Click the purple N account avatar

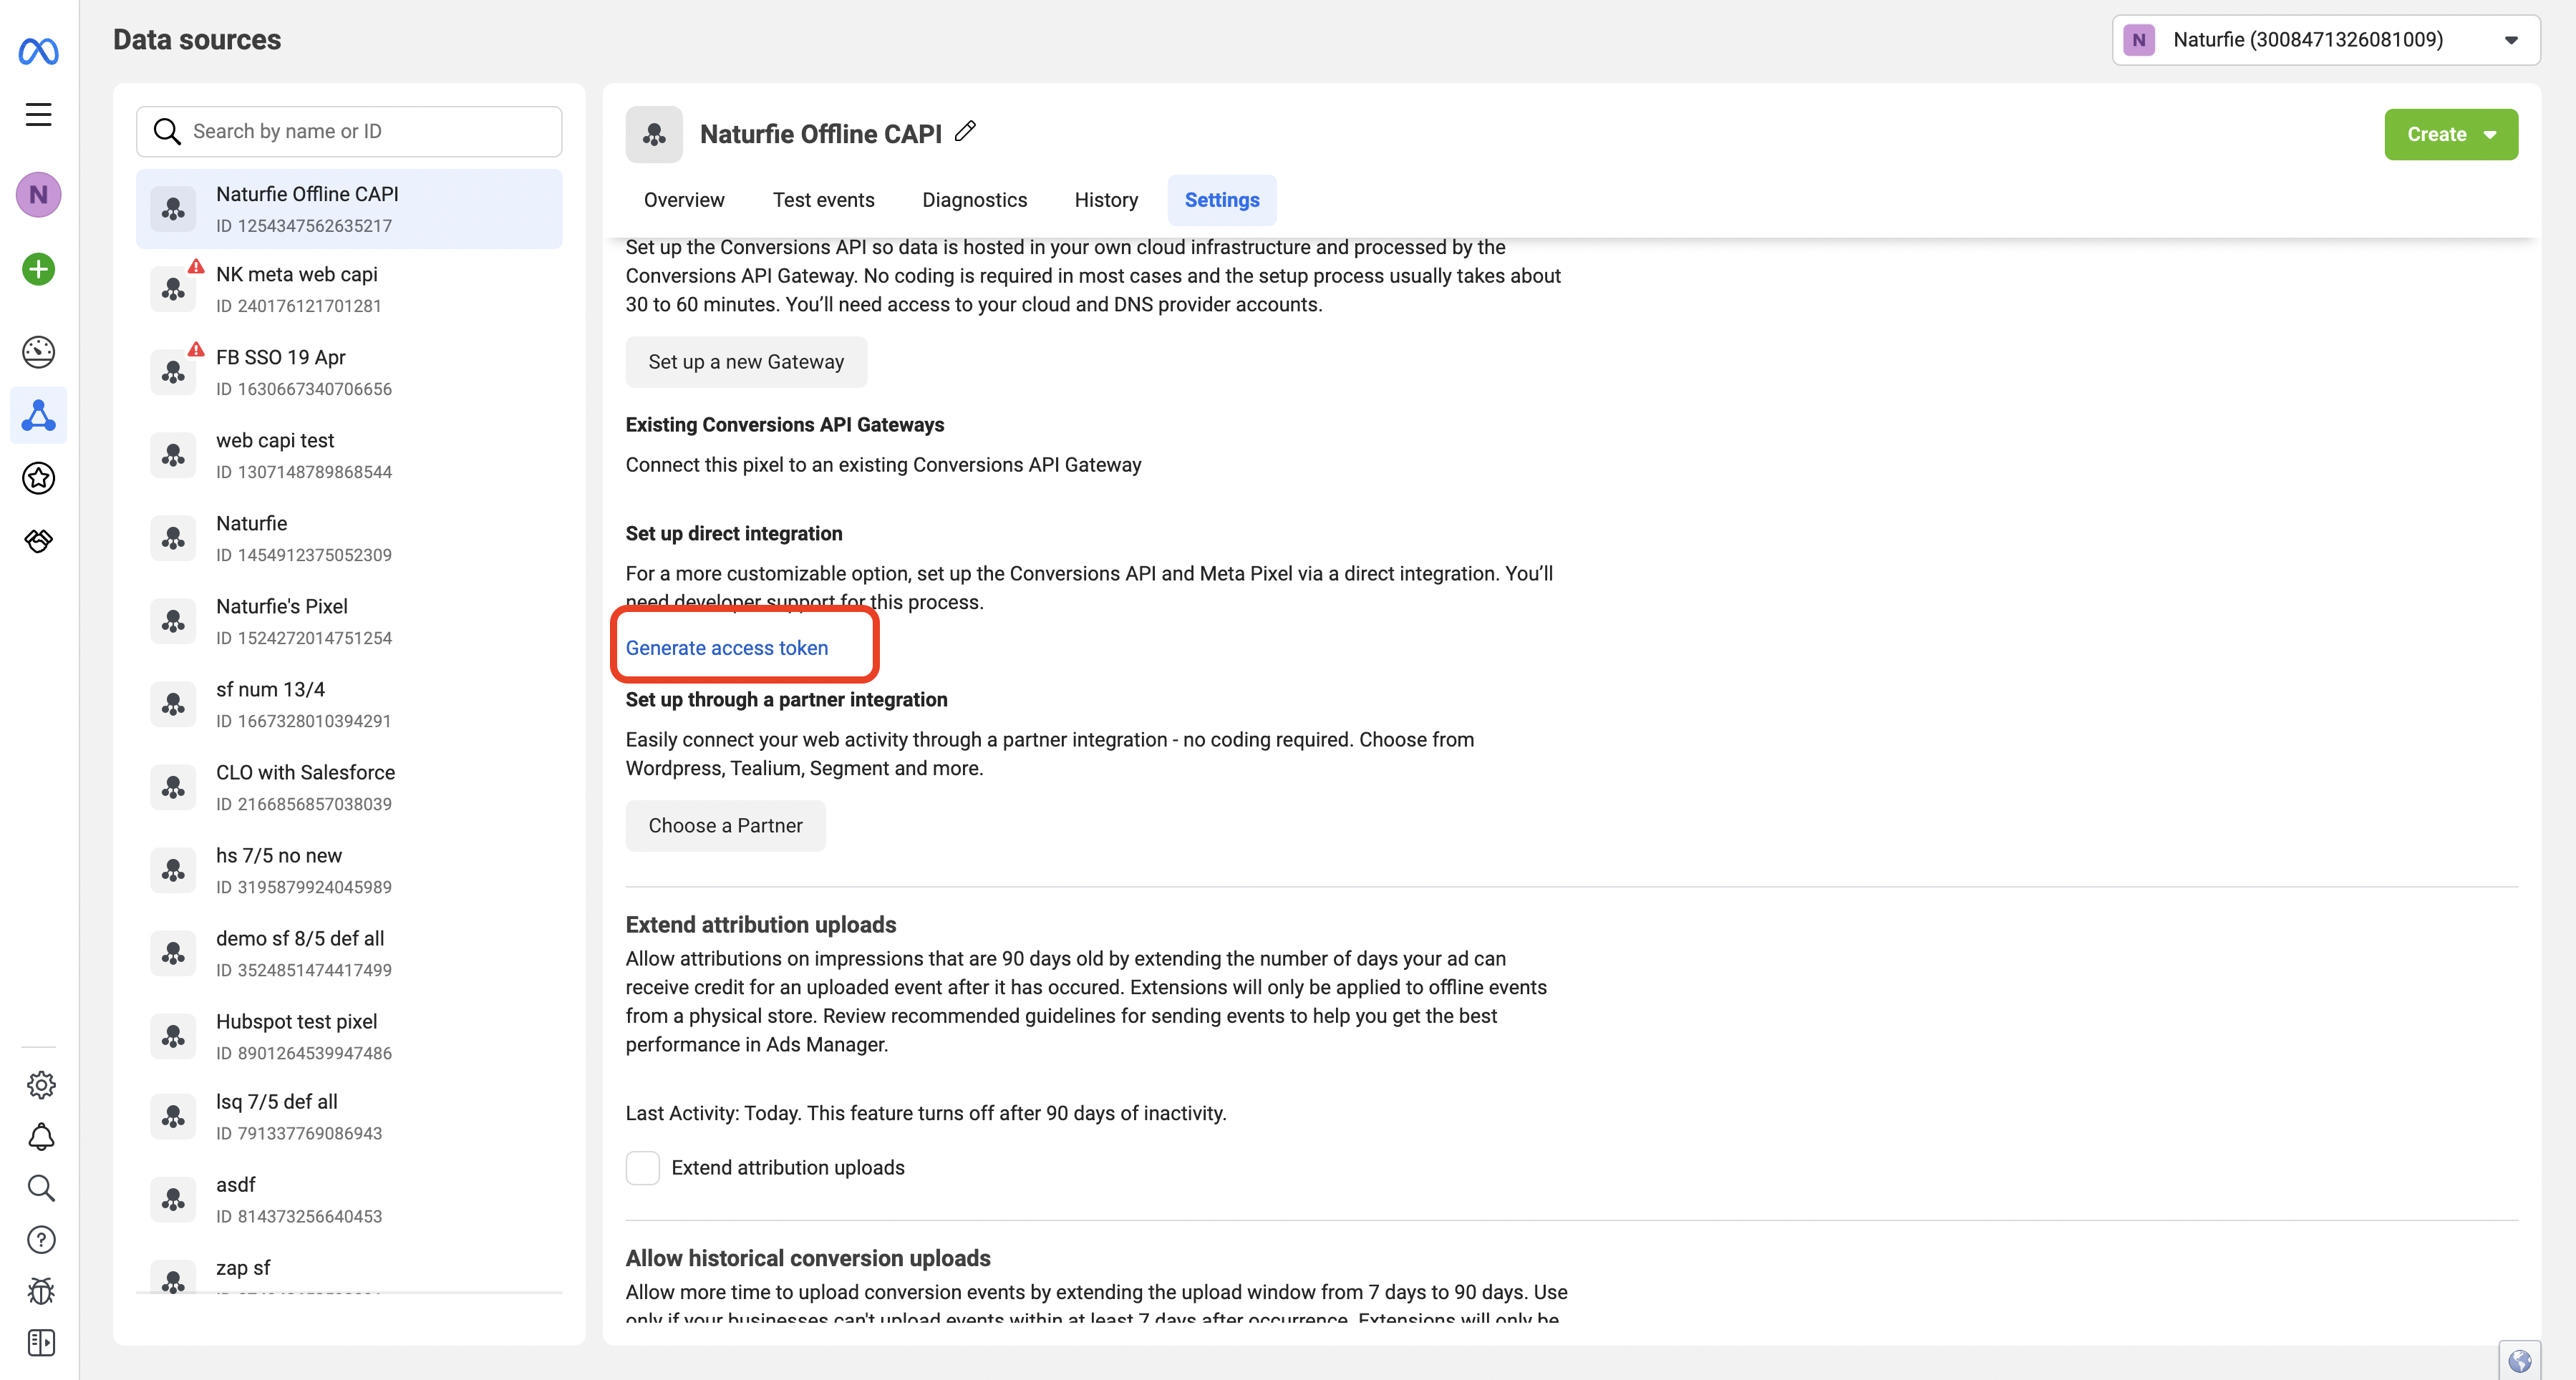(x=38, y=194)
